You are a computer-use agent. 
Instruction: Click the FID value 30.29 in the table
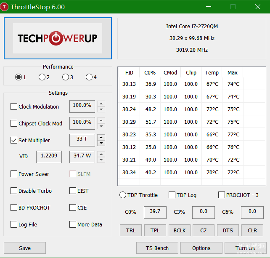pos(129,122)
